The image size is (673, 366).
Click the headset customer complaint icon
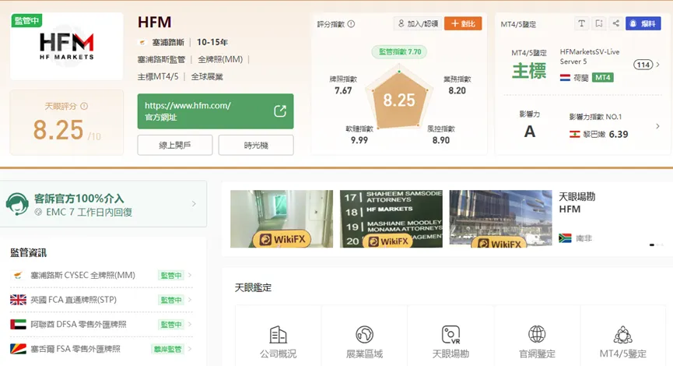coord(17,204)
